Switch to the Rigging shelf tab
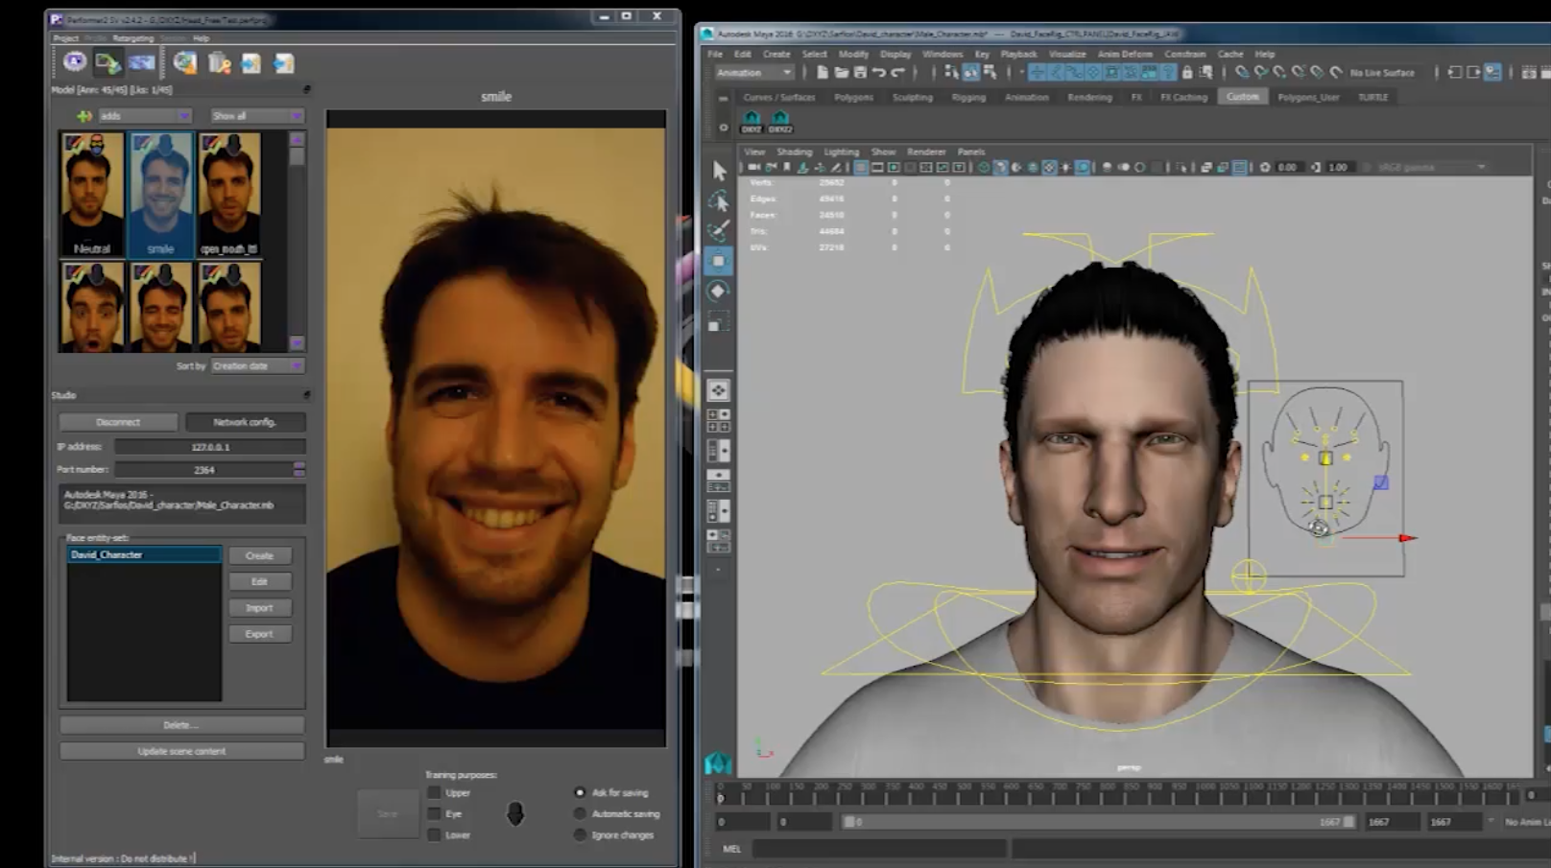The width and height of the screenshot is (1551, 868). [x=967, y=97]
